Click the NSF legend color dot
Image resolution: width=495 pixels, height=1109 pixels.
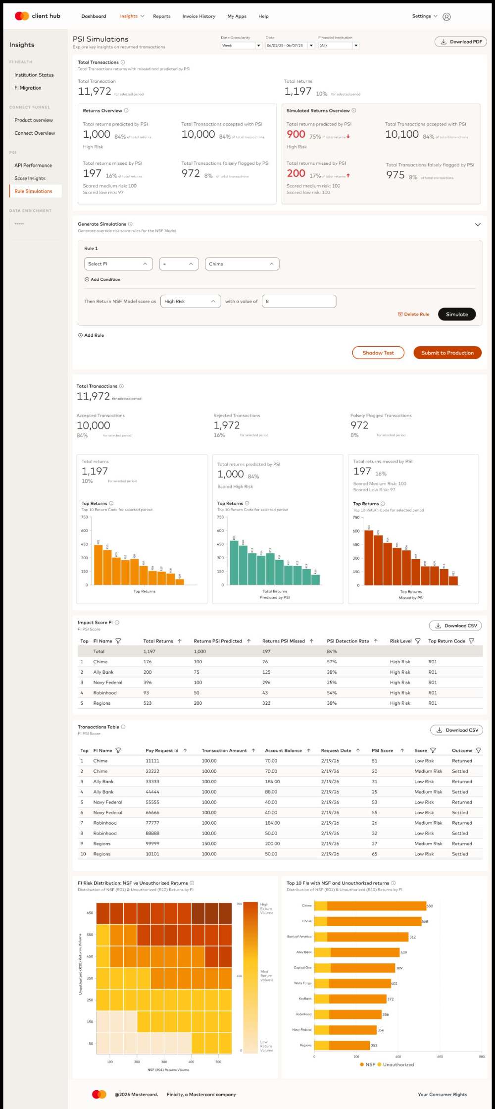coord(362,1064)
